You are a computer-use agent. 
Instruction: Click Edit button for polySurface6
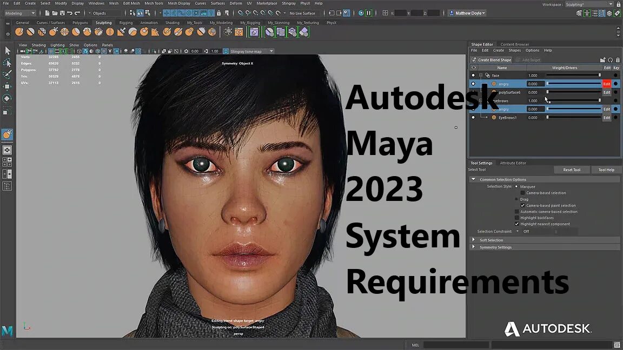607,92
